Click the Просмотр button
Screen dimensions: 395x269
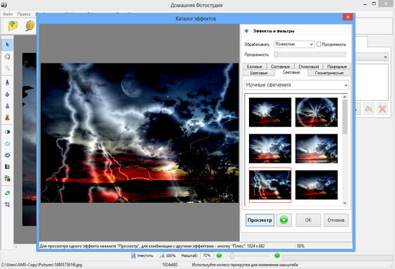[x=260, y=220]
